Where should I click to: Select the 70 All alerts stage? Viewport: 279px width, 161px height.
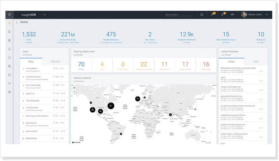[81, 65]
